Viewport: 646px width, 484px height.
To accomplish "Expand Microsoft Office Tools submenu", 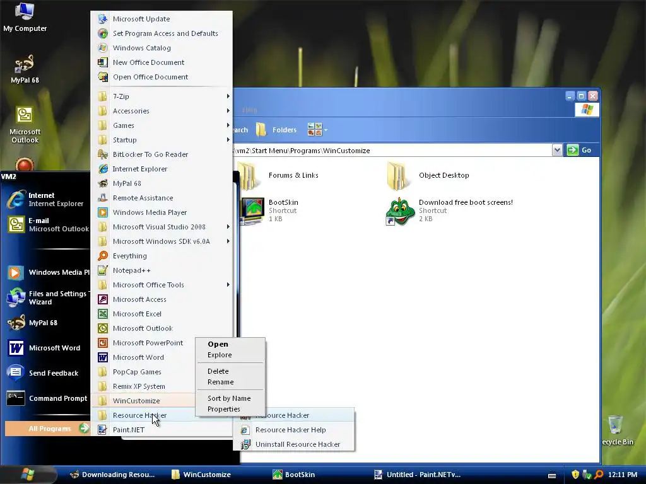I will coord(161,285).
